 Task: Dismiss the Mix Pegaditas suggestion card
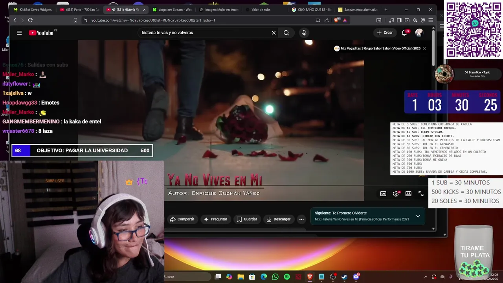point(424,48)
